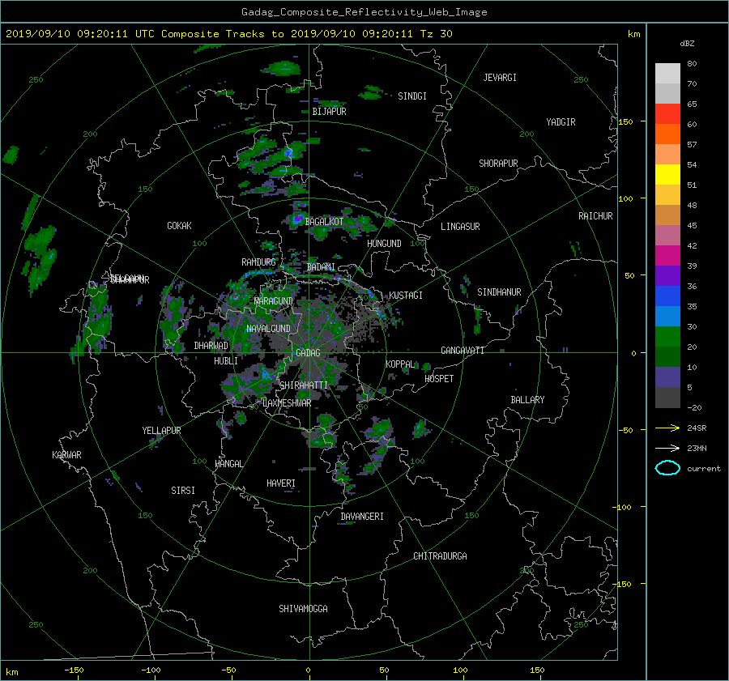729x681 pixels.
Task: Click the -20 value in dBZ legend
Action: [x=694, y=407]
